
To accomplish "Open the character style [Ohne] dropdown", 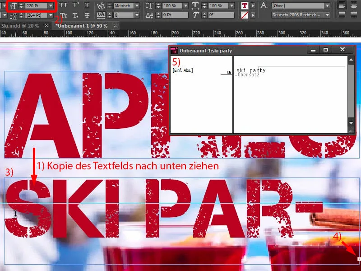I will click(x=327, y=5).
